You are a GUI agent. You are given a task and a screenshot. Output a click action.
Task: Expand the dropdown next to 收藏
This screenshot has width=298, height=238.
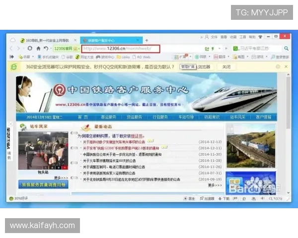pyautogui.click(x=33, y=57)
